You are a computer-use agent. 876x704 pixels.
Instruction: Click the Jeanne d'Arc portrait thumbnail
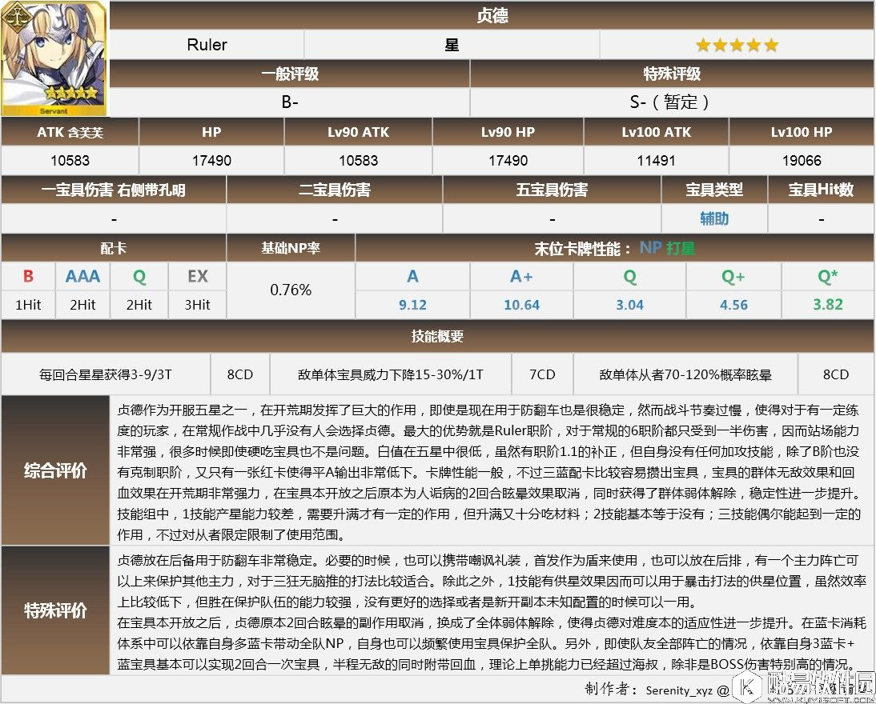54,56
